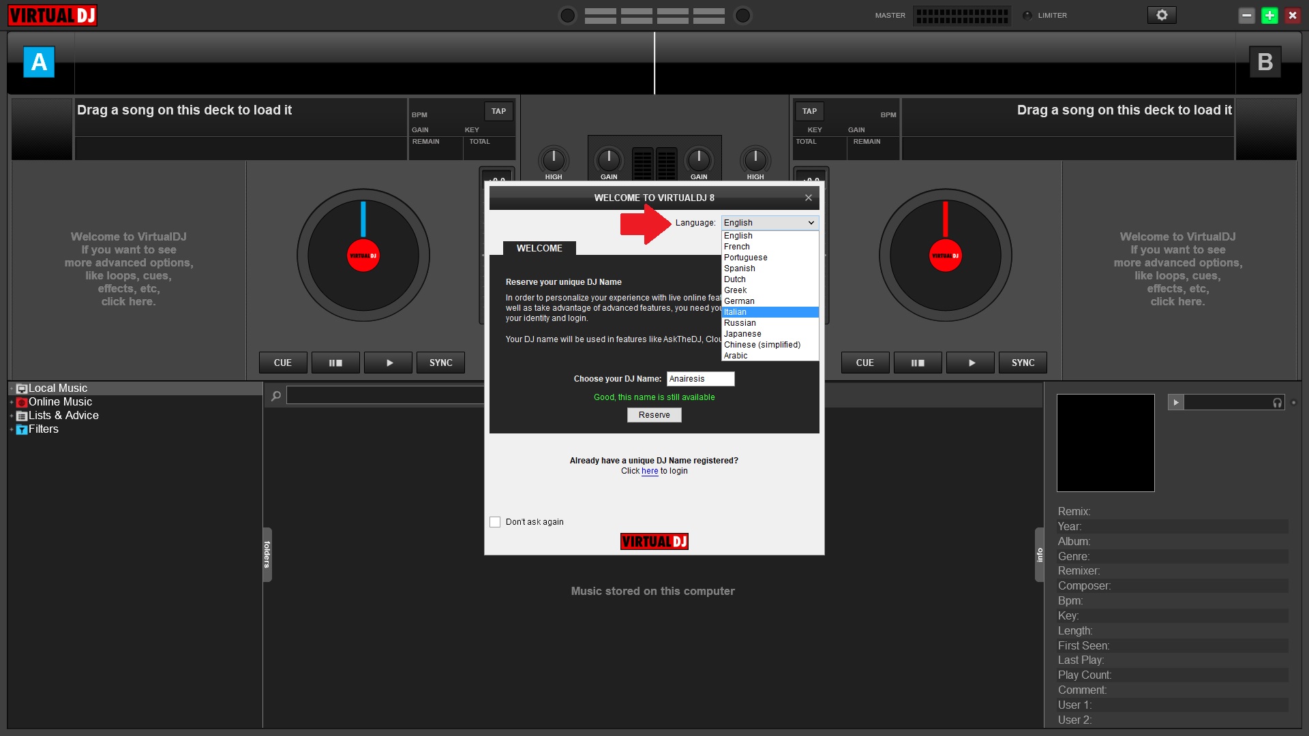This screenshot has height=736, width=1309.
Task: Expand the Online Music folder
Action: coord(12,402)
